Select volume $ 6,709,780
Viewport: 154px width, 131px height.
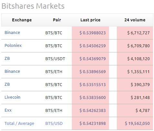138,46
